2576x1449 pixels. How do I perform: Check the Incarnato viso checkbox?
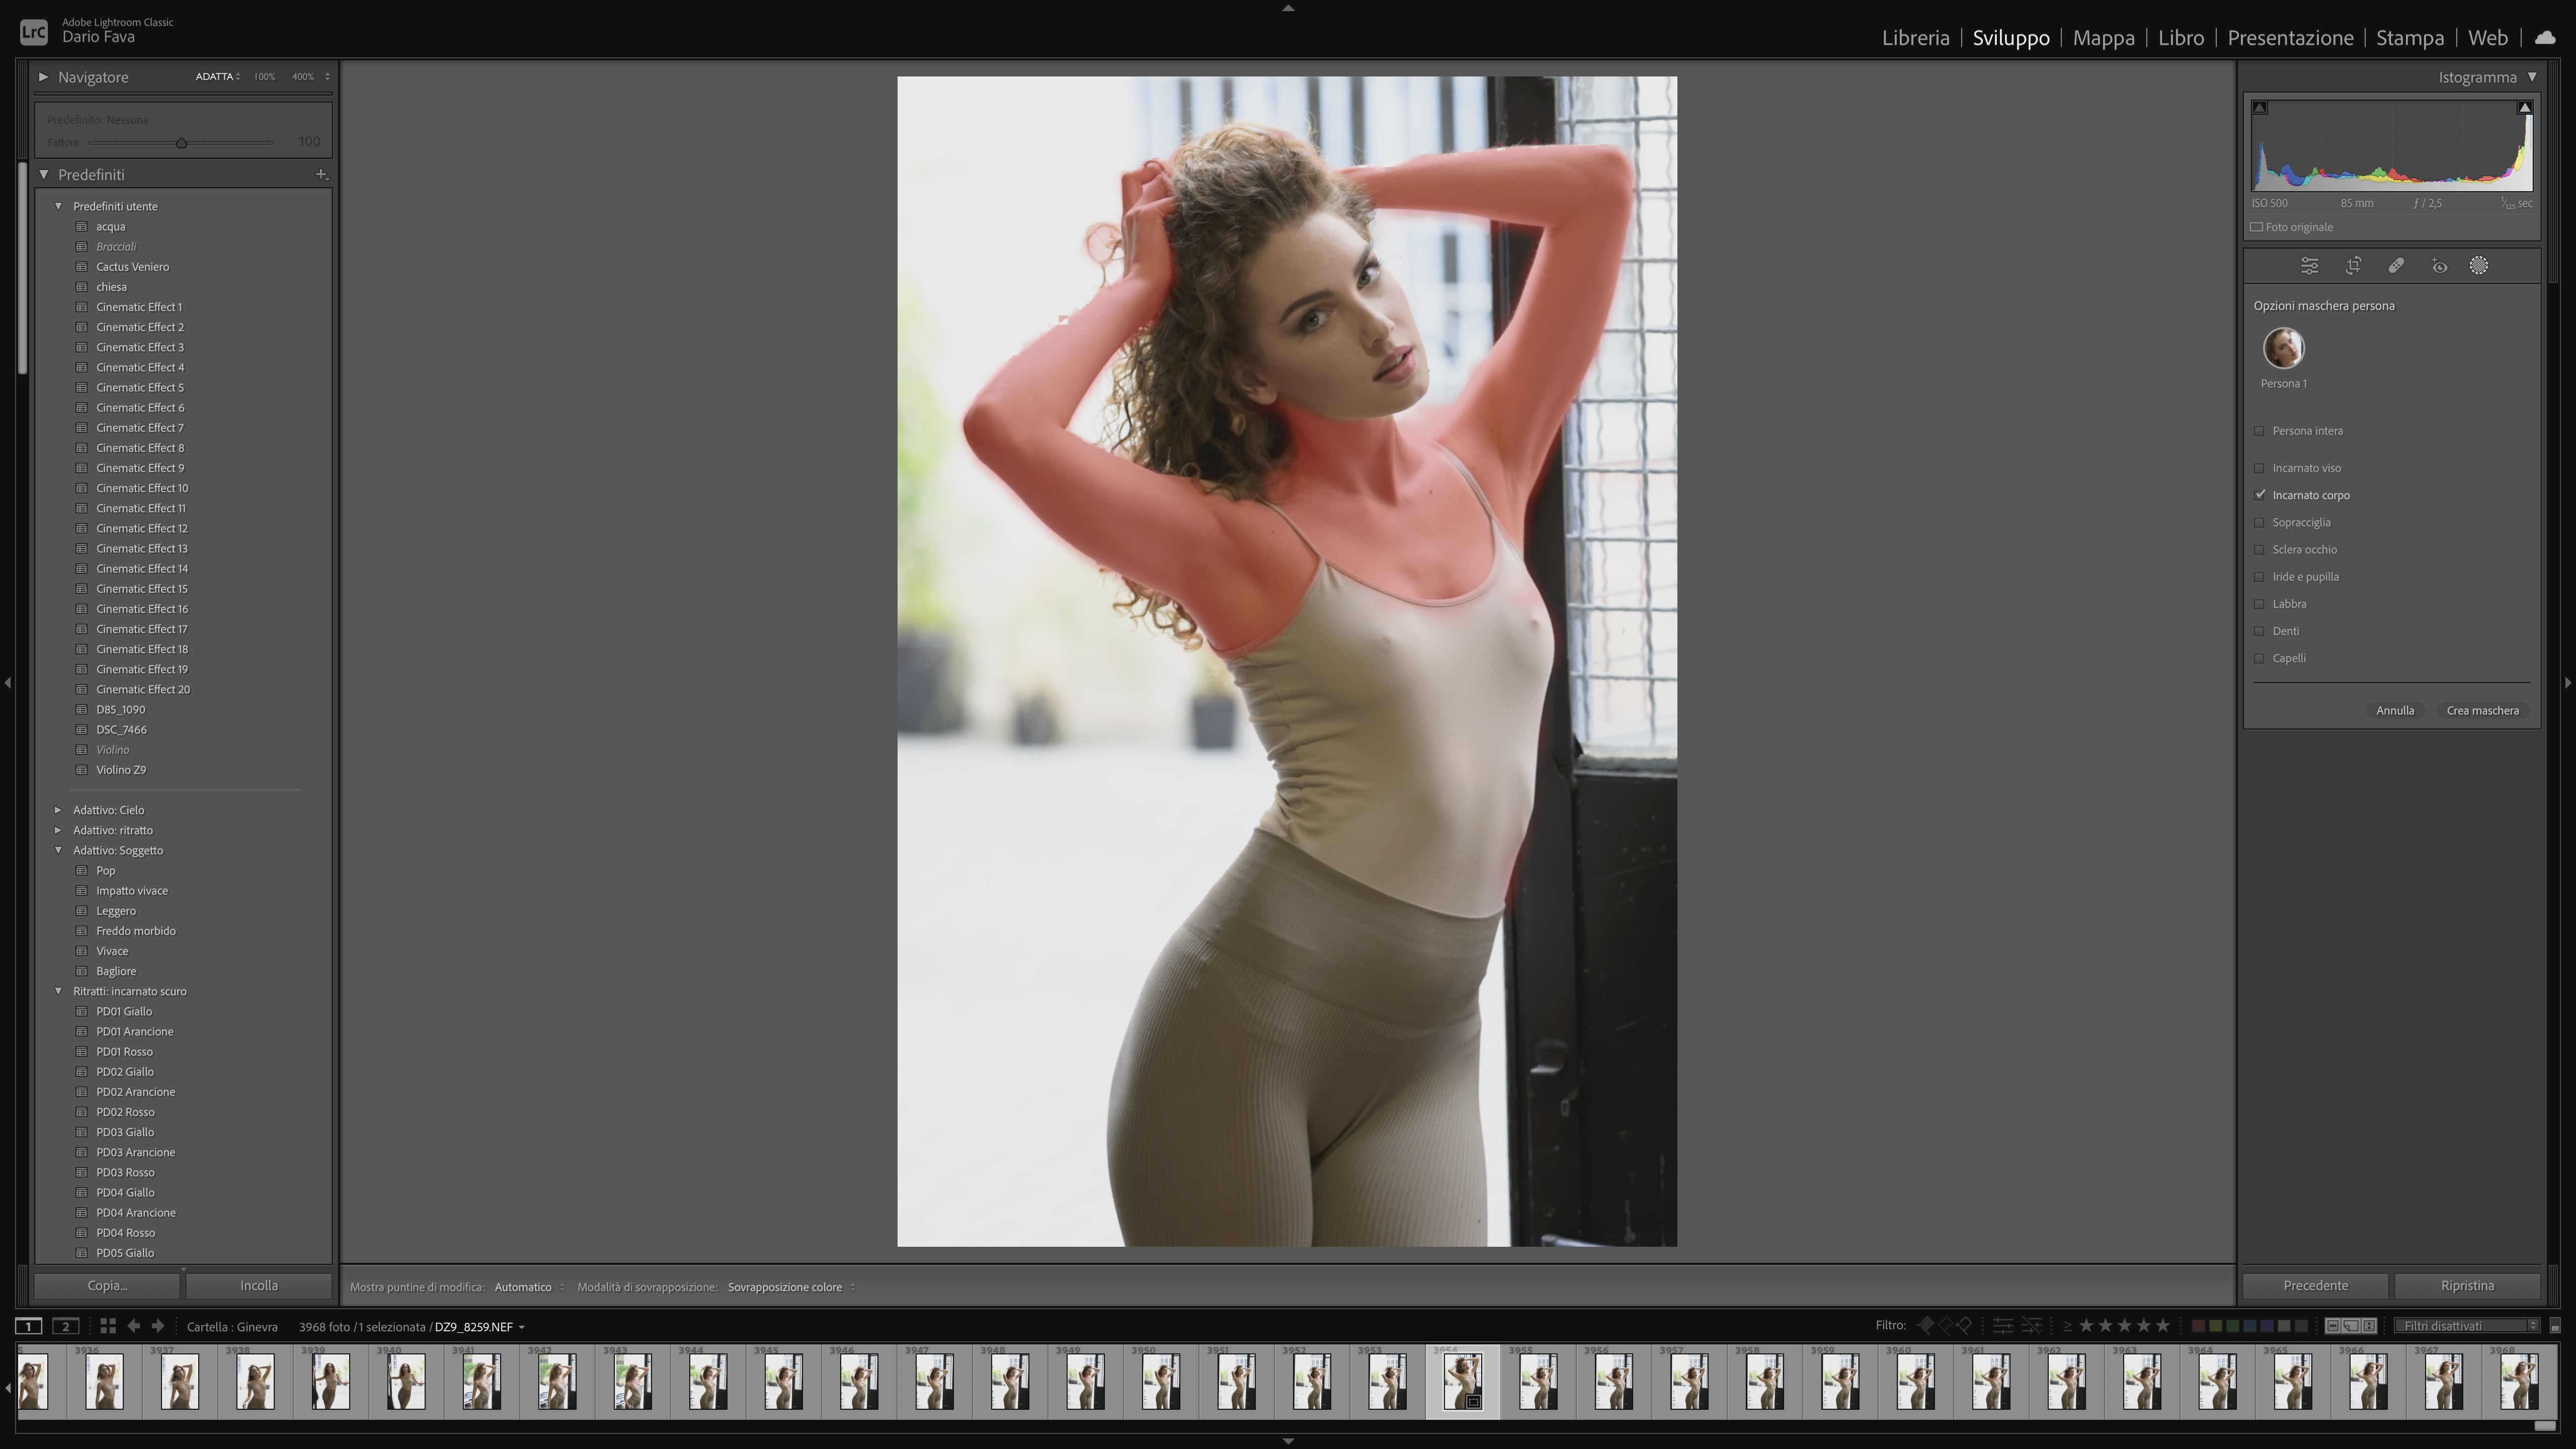tap(2259, 468)
